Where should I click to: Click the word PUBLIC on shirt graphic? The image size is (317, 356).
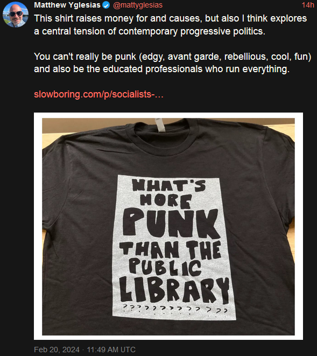click(165, 268)
